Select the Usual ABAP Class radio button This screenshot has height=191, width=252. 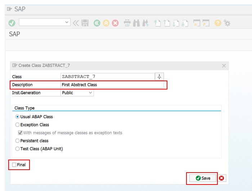(17, 117)
